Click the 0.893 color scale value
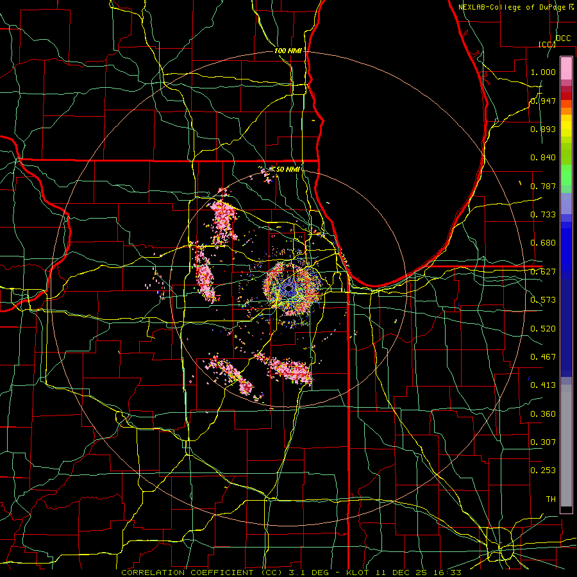The height and width of the screenshot is (577, 577). [x=543, y=129]
